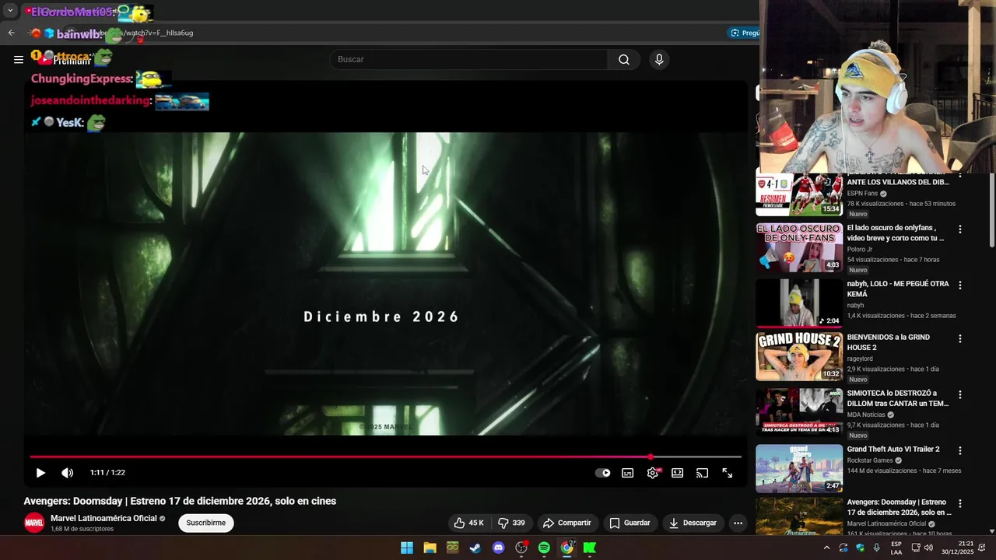Mute the video volume speaker icon
Viewport: 996px width, 560px height.
(68, 473)
